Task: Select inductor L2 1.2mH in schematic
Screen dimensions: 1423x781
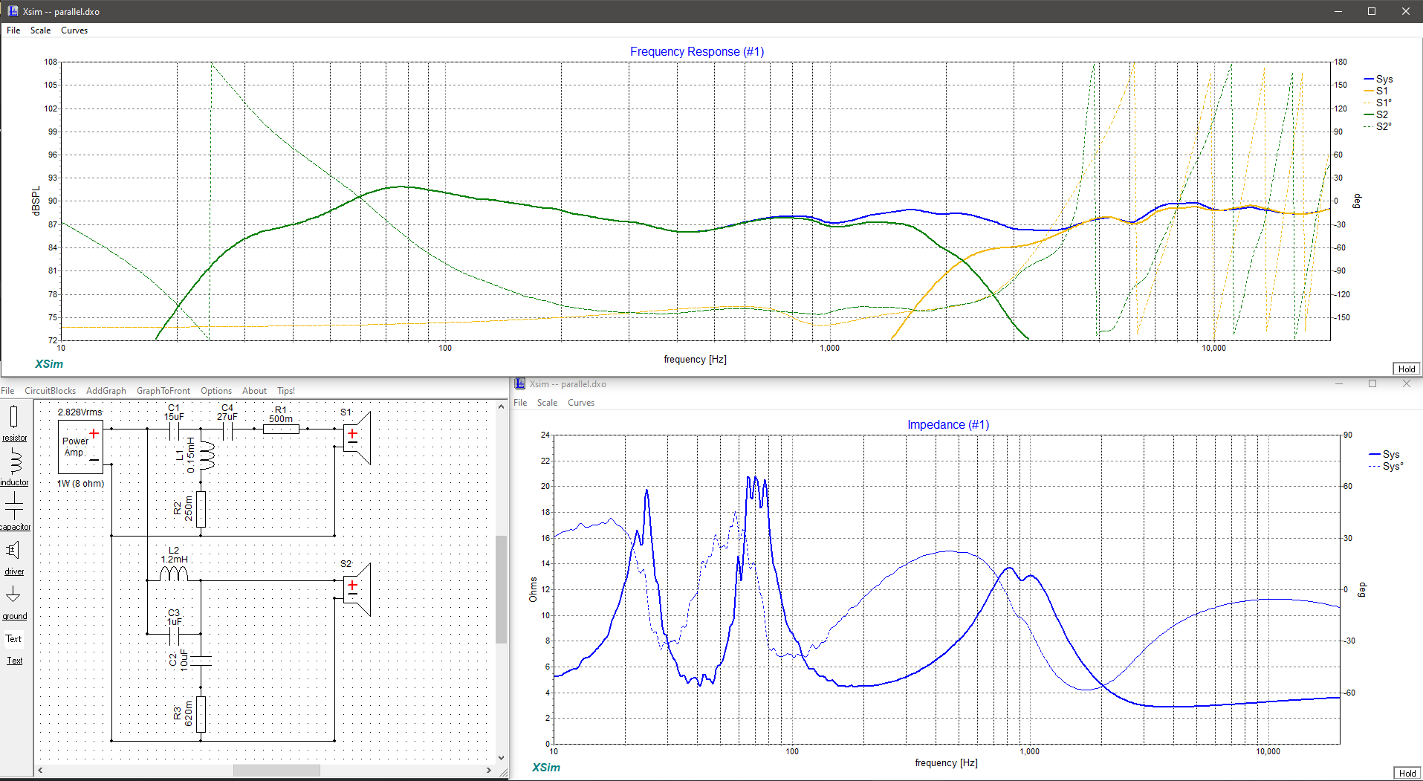Action: 174,574
